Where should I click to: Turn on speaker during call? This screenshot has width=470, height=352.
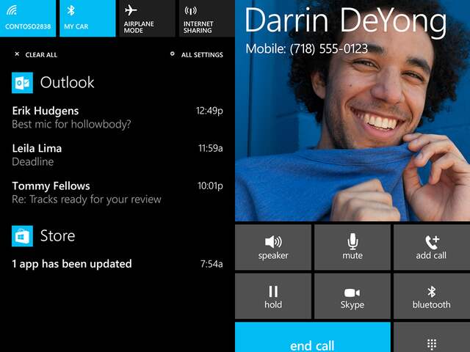(x=273, y=247)
